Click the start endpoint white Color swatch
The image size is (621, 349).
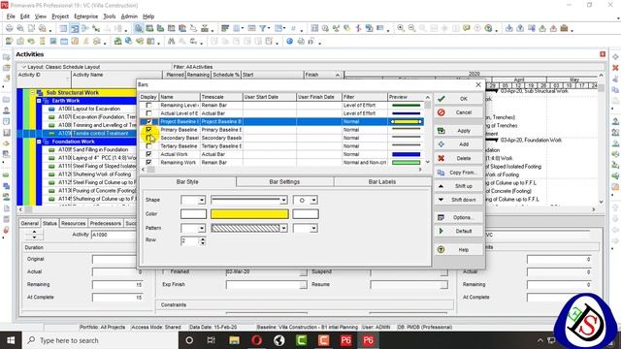pos(193,214)
